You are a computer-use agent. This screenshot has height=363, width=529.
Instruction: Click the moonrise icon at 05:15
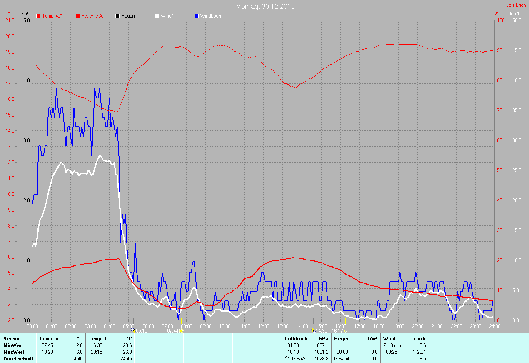tap(133, 330)
